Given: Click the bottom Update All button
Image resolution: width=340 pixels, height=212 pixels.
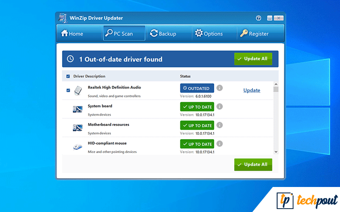Looking at the screenshot, I should pyautogui.click(x=253, y=165).
